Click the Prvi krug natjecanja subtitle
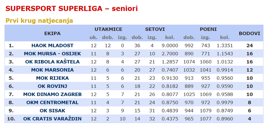 (39, 21)
